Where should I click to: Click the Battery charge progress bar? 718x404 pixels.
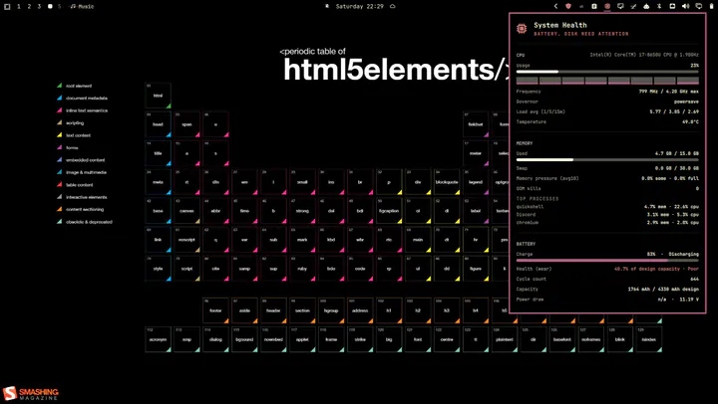[x=607, y=261]
